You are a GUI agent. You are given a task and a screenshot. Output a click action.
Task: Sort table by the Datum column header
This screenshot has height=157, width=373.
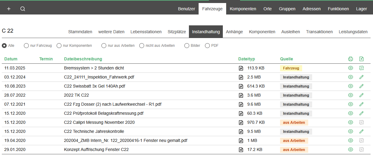[11, 59]
